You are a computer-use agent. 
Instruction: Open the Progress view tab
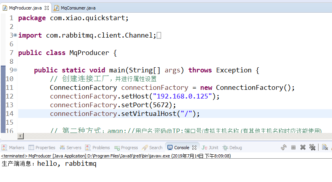(126, 148)
